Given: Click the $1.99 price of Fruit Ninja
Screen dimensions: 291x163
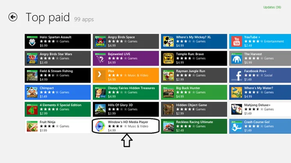Looking at the screenshot, I should pyautogui.click(x=43, y=131).
